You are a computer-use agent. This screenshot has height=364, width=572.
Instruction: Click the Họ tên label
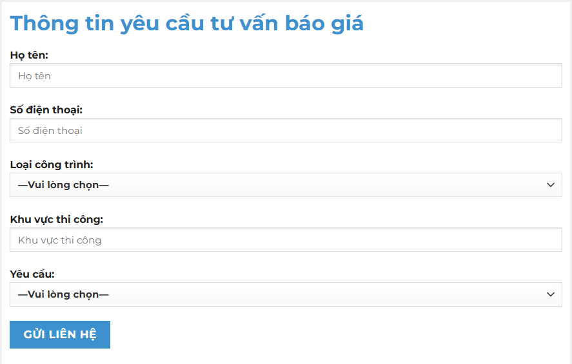29,55
